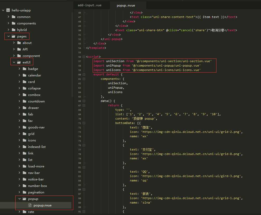Viewport: 261px width, 215px height.
Task: Click the project tree vertical scrollbar
Action: click(x=72, y=54)
